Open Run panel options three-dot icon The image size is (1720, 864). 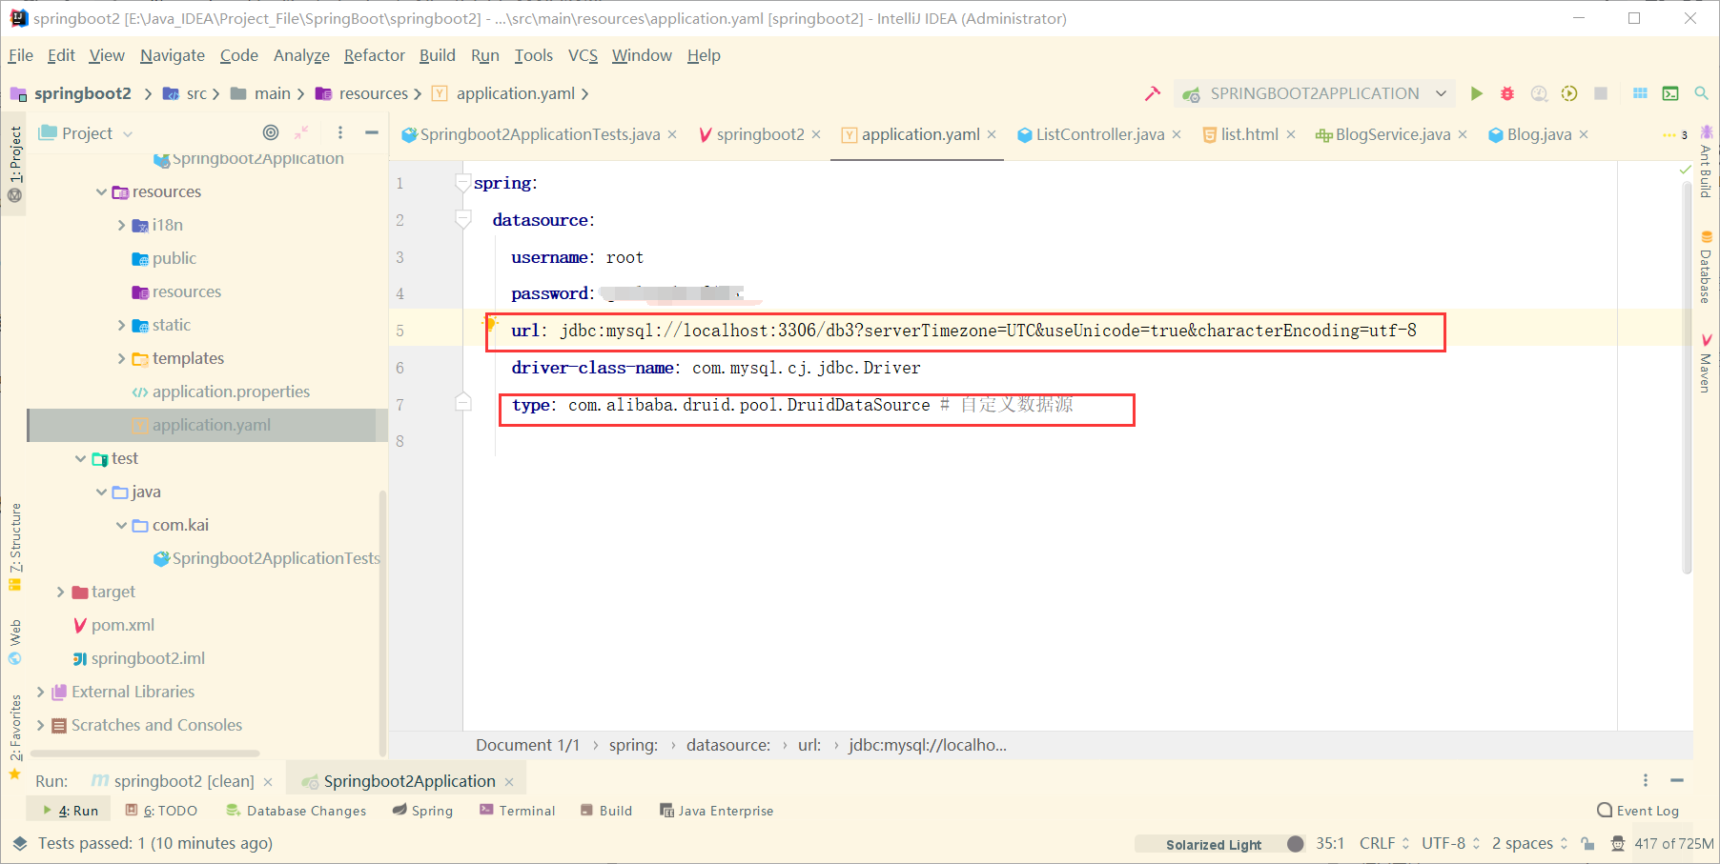click(1646, 780)
